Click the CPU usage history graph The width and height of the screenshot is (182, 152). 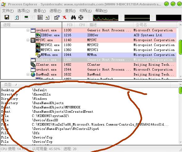[105, 18]
